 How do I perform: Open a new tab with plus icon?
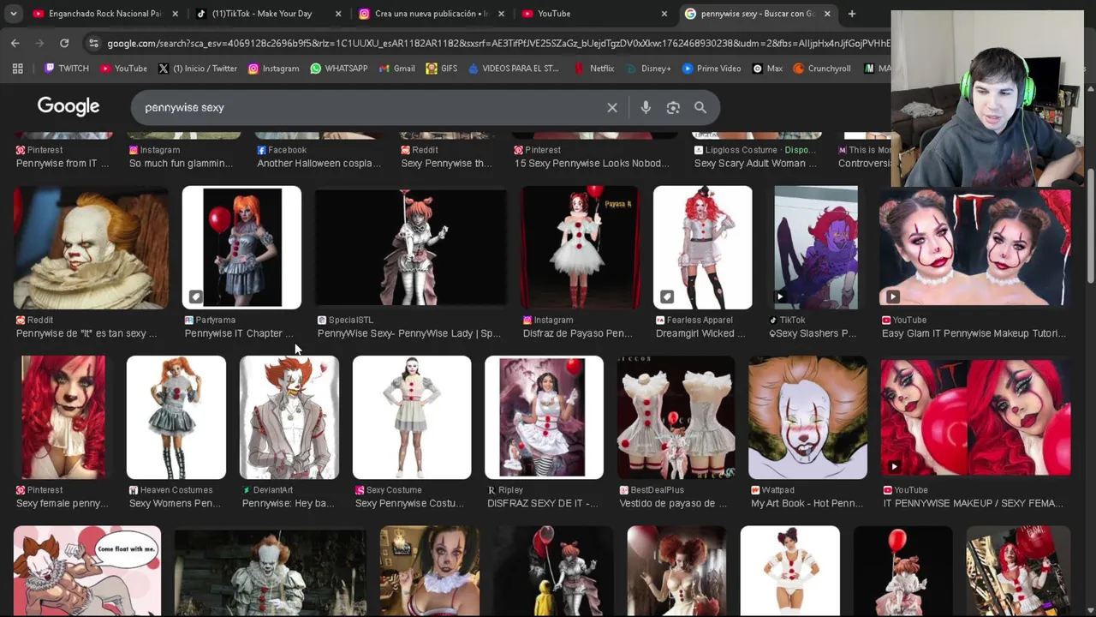point(851,14)
